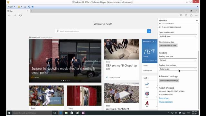Image resolution: width=206 pixels, height=116 pixels.
Task: Click the taskbar search box
Action: (x=32, y=113)
